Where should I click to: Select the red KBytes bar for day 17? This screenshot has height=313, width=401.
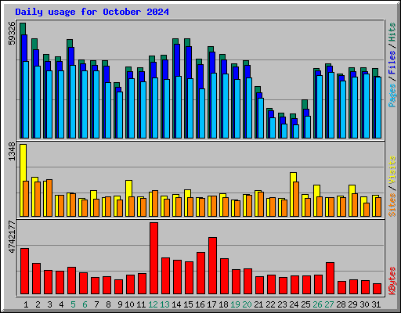[x=212, y=266]
